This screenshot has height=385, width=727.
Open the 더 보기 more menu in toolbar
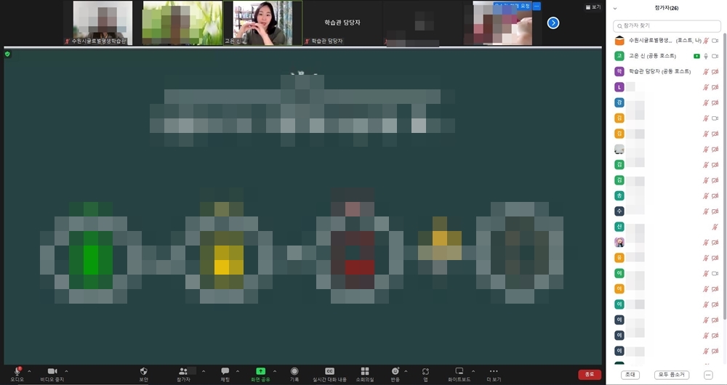tap(494, 371)
